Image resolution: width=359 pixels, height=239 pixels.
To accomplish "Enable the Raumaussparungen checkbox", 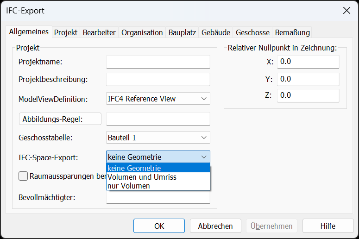I will [x=23, y=176].
